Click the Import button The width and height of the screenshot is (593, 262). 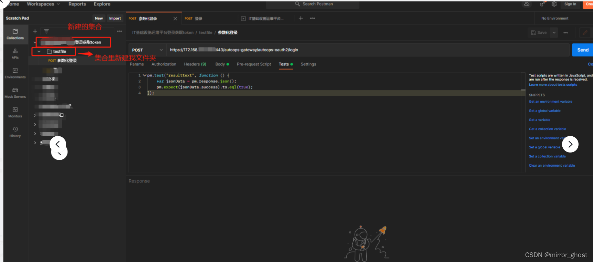(115, 19)
